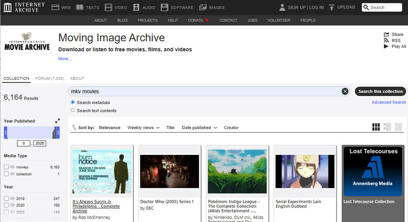Open the Volunteer menu item
This screenshot has width=408, height=222.
pos(278,20)
